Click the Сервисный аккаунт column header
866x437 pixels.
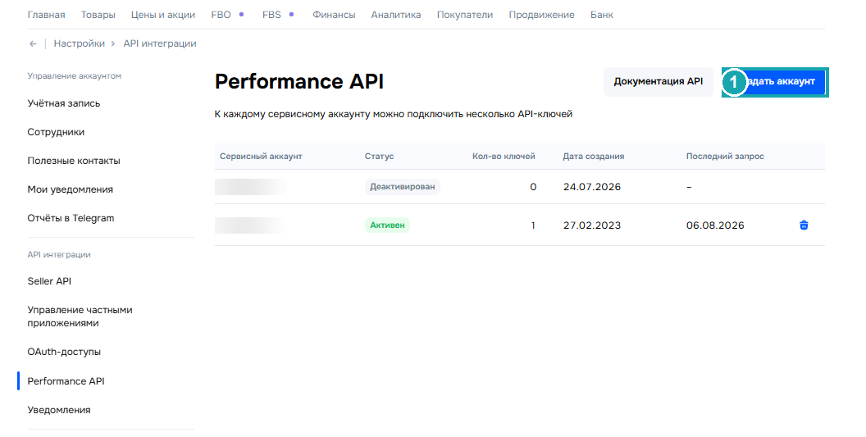click(x=261, y=157)
